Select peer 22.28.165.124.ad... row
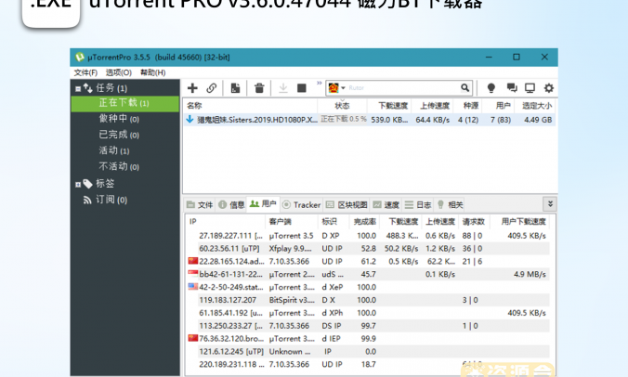Viewport: 628px width, 377px height. (369, 261)
